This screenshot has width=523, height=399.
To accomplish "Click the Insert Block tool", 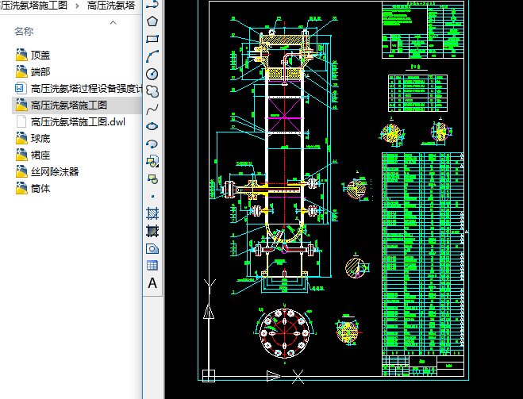I will [152, 161].
